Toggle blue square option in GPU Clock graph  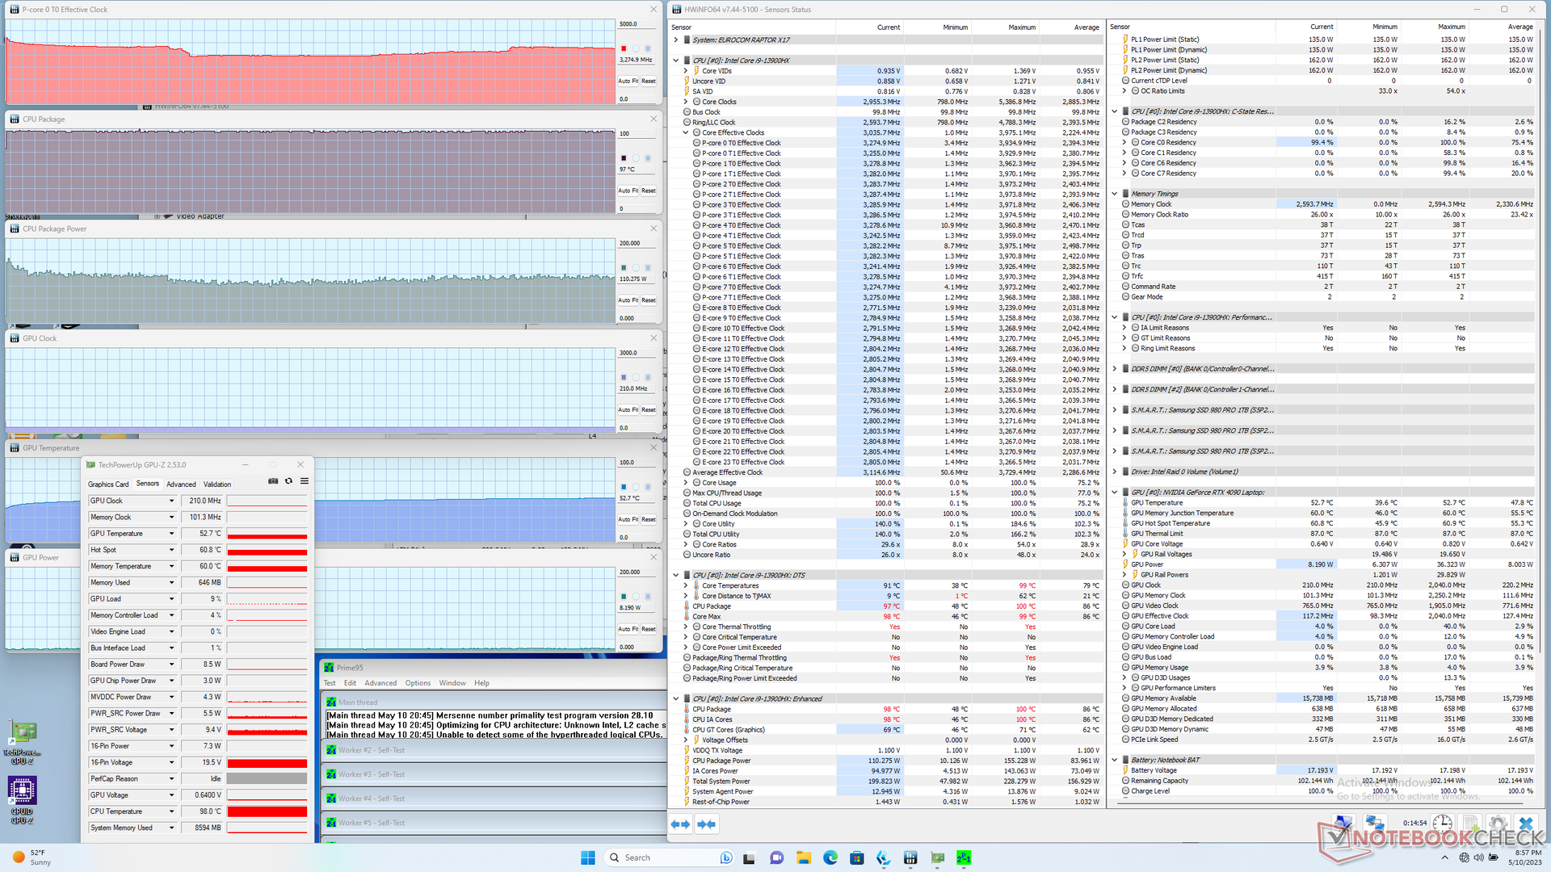tap(648, 377)
